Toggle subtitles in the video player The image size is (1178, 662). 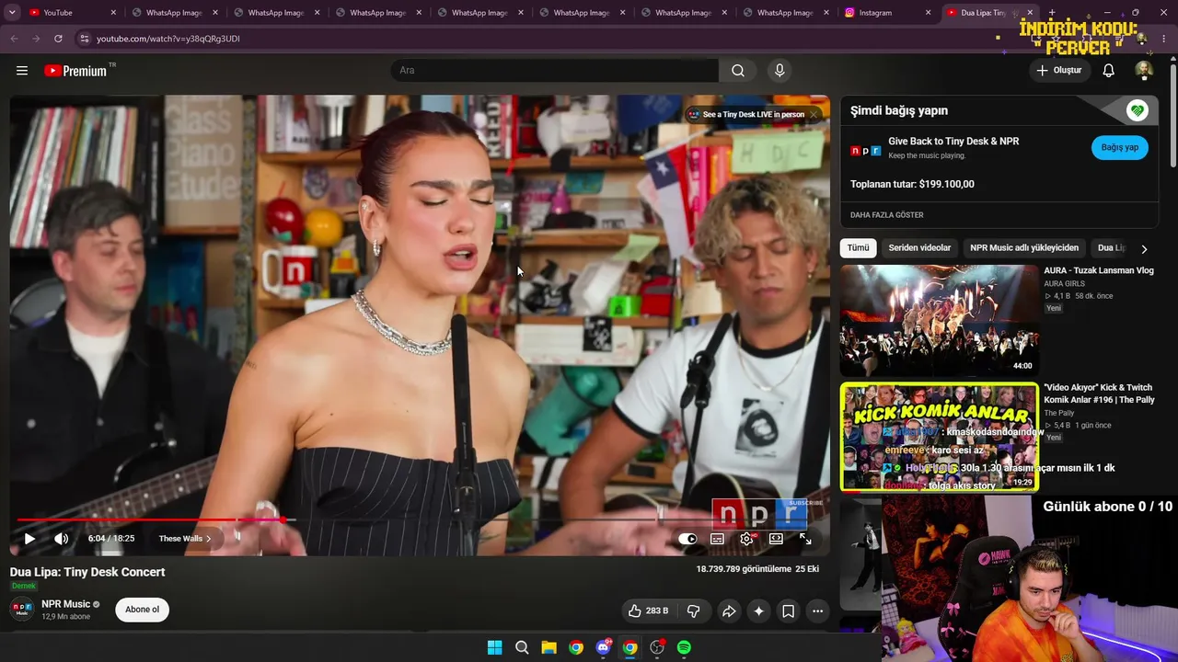coord(717,539)
